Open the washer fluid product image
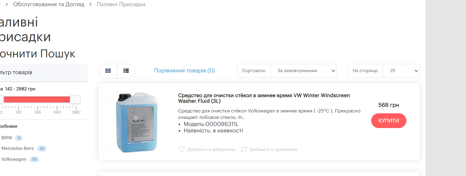 point(137,122)
